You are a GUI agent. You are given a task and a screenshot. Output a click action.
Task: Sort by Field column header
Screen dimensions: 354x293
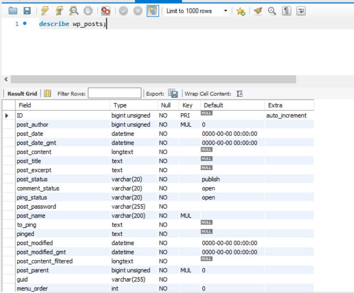click(x=63, y=105)
